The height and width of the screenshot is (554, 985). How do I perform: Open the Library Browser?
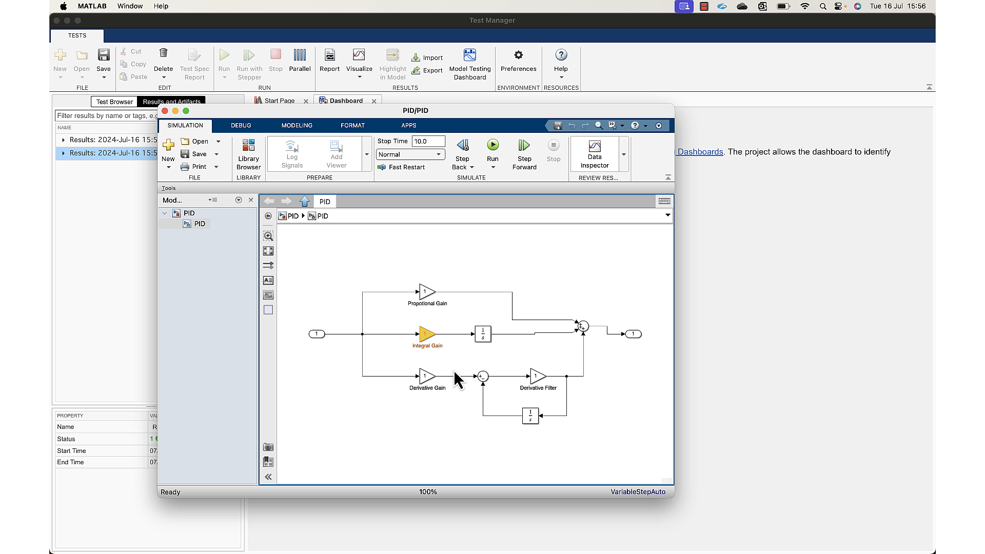coord(248,154)
